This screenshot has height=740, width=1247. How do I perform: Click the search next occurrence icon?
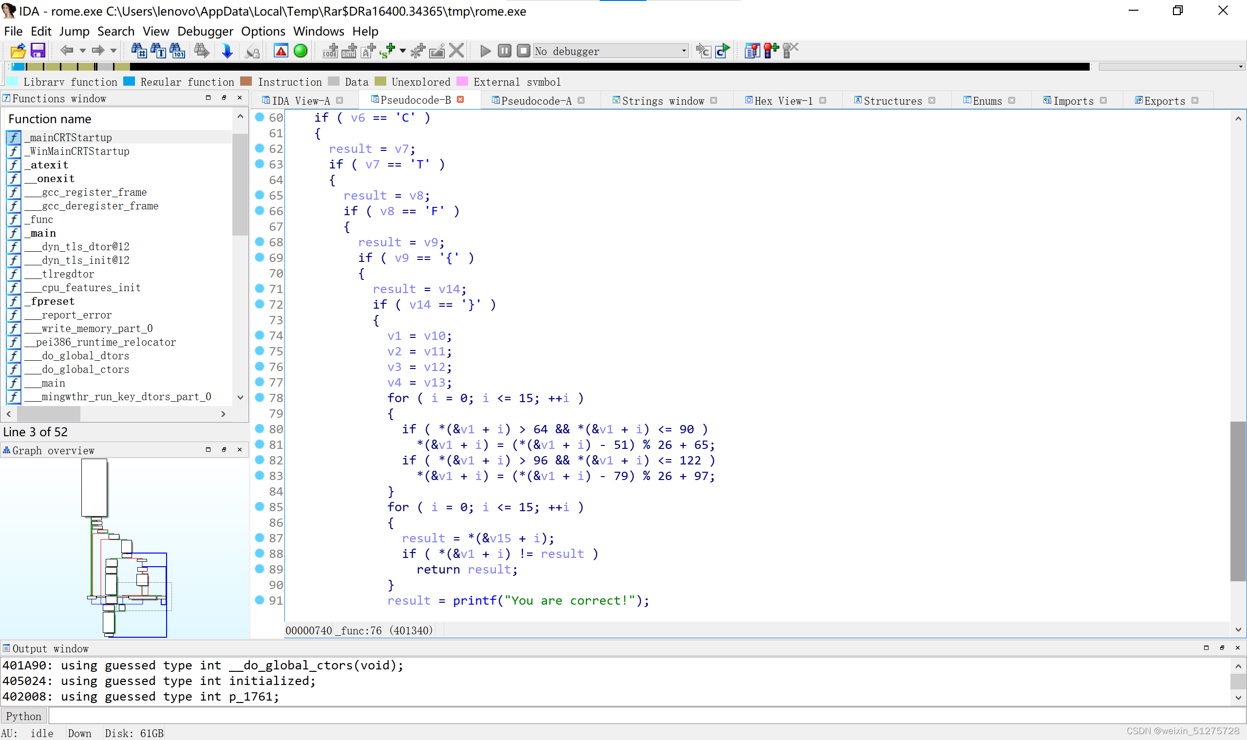(202, 50)
